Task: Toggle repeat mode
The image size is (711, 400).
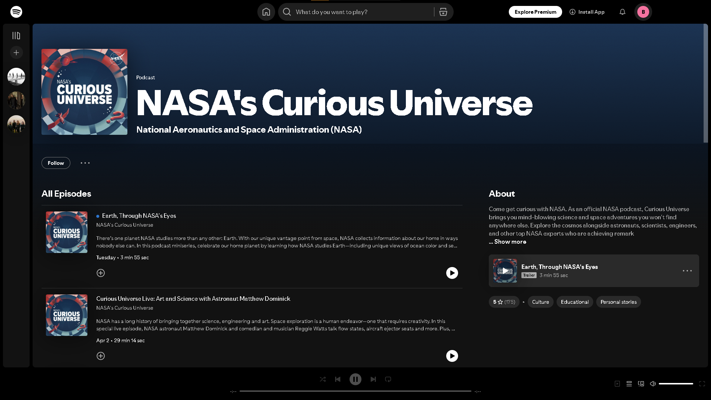Action: (x=388, y=379)
